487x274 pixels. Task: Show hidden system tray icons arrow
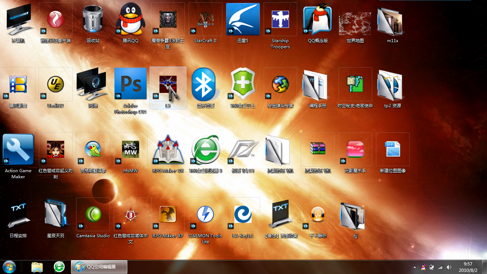point(415,267)
